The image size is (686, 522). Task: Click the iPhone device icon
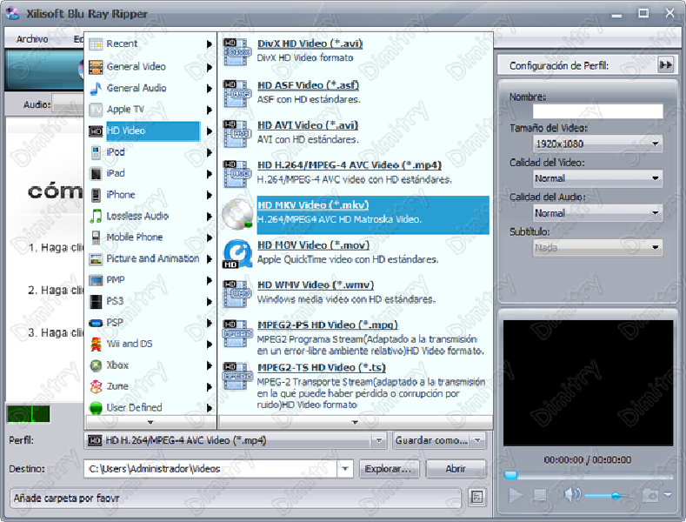96,195
